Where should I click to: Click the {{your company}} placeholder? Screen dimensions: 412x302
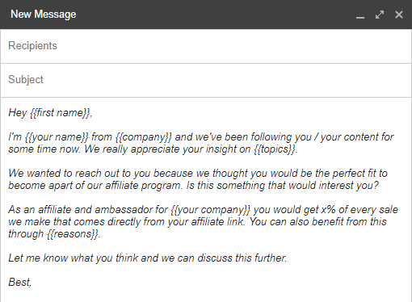click(x=211, y=210)
